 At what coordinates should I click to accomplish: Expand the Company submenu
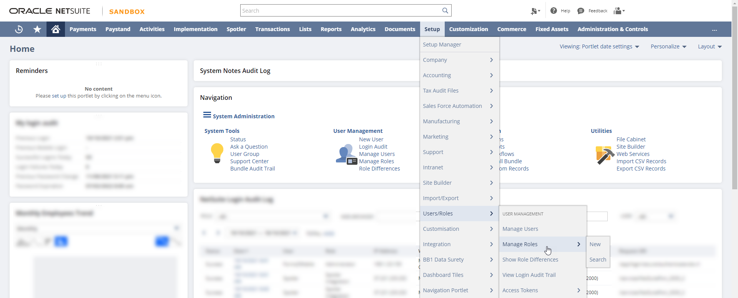[460, 60]
